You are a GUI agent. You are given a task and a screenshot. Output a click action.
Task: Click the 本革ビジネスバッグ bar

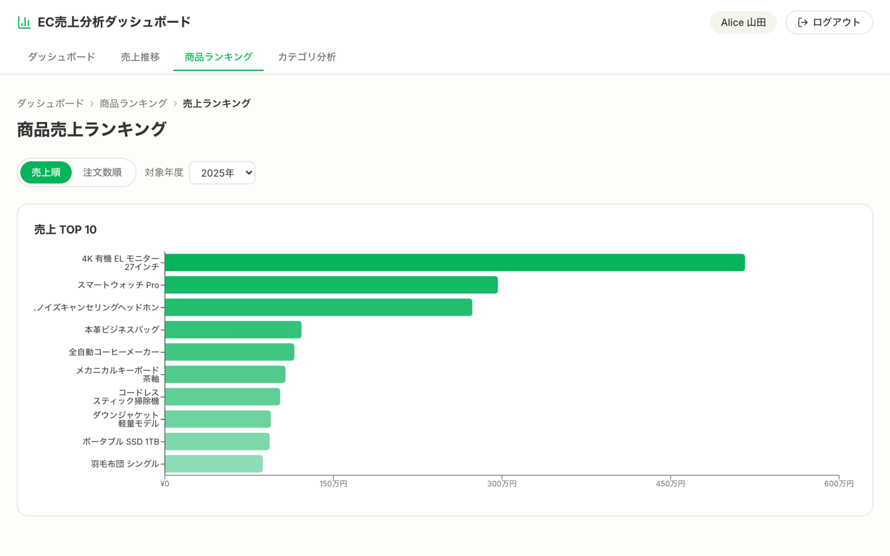[x=233, y=330]
